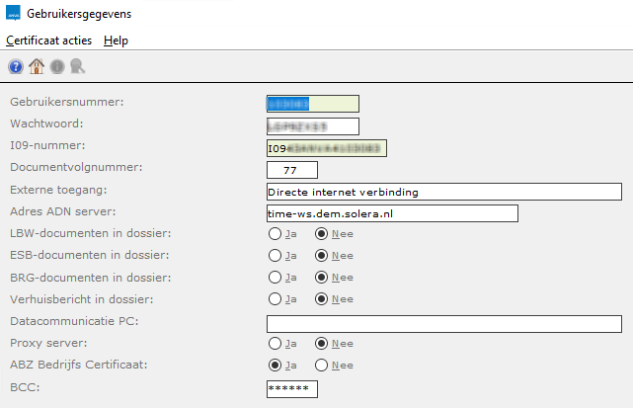
Task: Click the application logo in title bar
Action: (13, 14)
